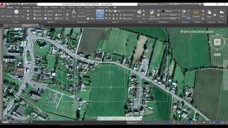Choose the Circle tool
Image resolution: width=228 pixels, height=128 pixels.
pyautogui.click(x=16, y=14)
